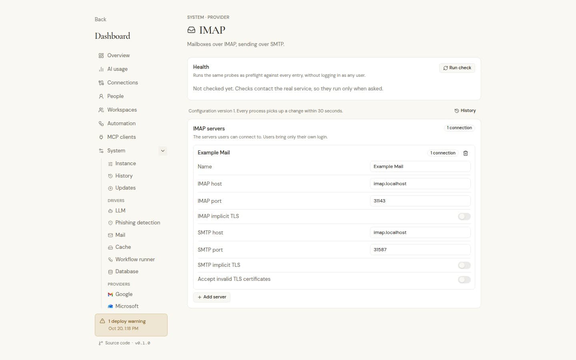Edit the IMAP host field
This screenshot has height=360, width=576.
tap(420, 184)
